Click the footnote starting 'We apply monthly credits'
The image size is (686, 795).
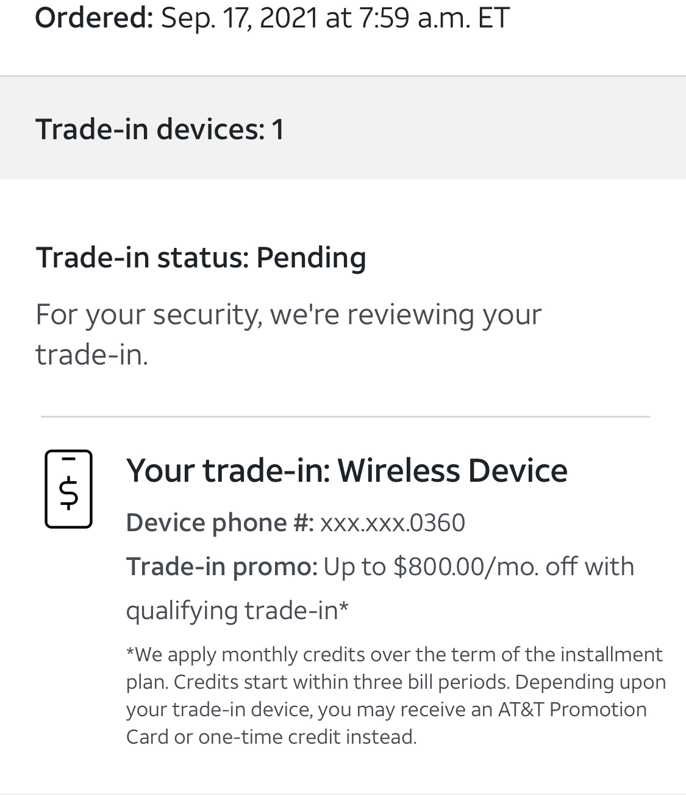[x=394, y=655]
